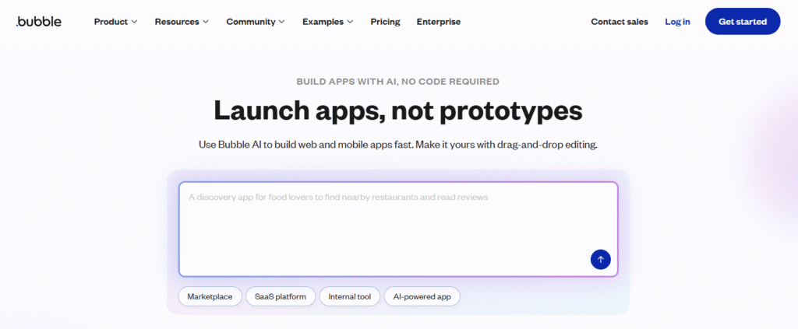Pick the Internal tool suggestion chip

point(350,296)
